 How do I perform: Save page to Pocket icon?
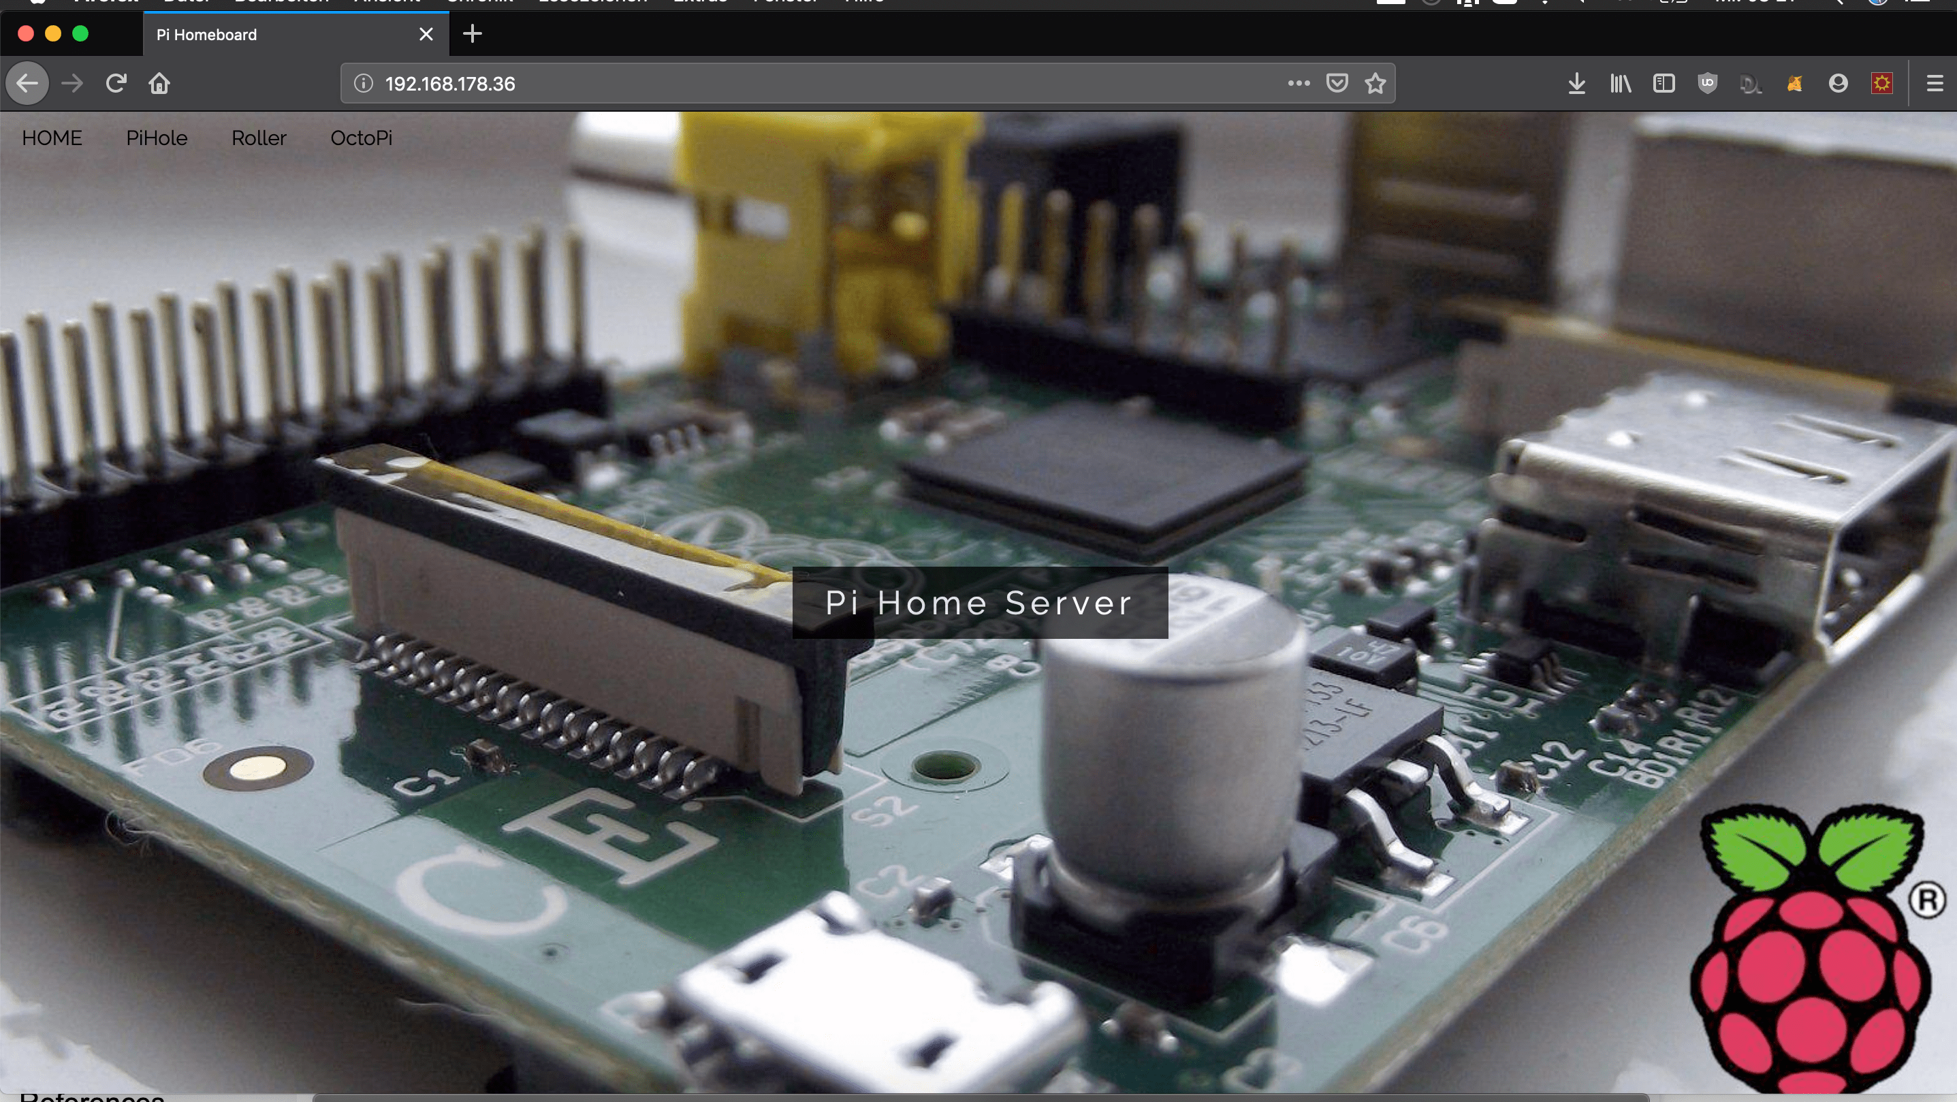[1336, 84]
